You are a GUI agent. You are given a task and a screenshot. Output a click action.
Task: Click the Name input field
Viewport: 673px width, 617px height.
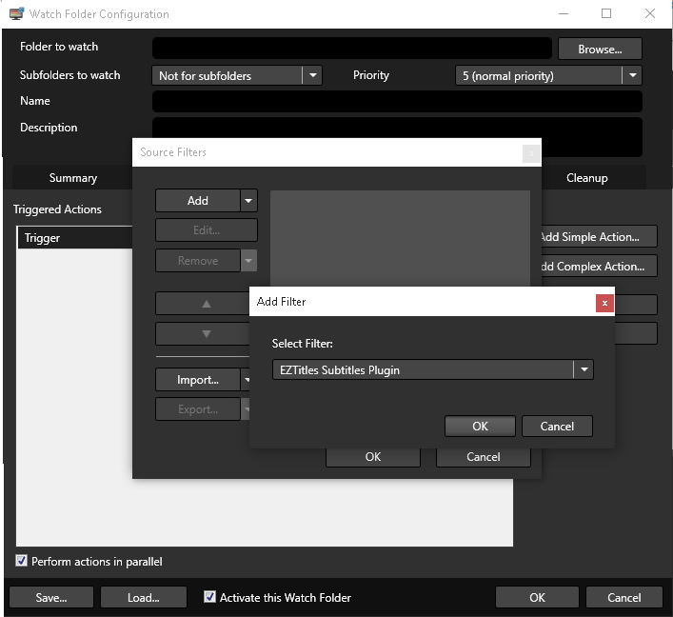397,101
